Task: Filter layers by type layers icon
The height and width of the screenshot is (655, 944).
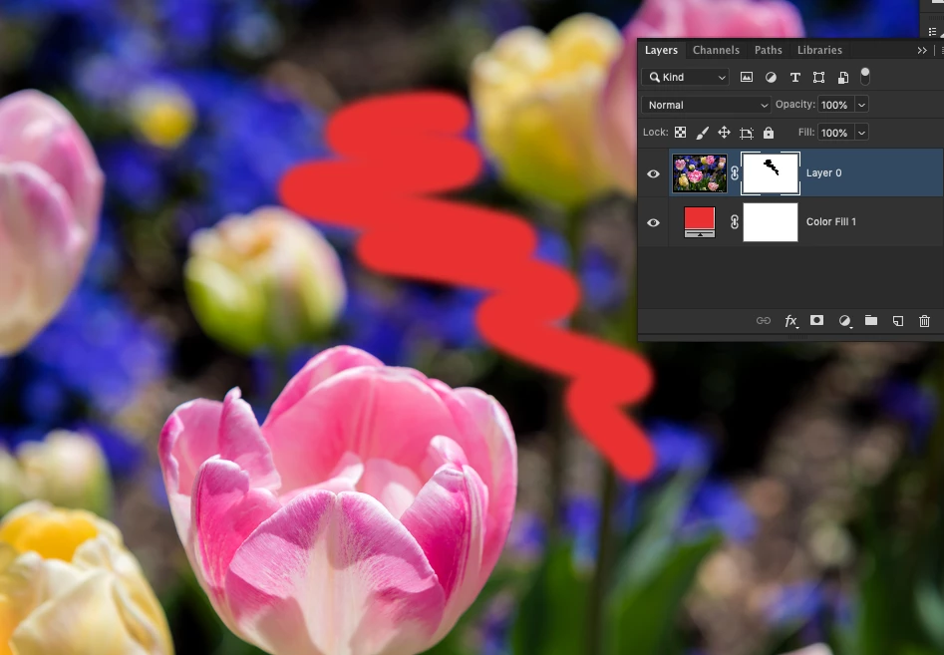Action: click(794, 77)
